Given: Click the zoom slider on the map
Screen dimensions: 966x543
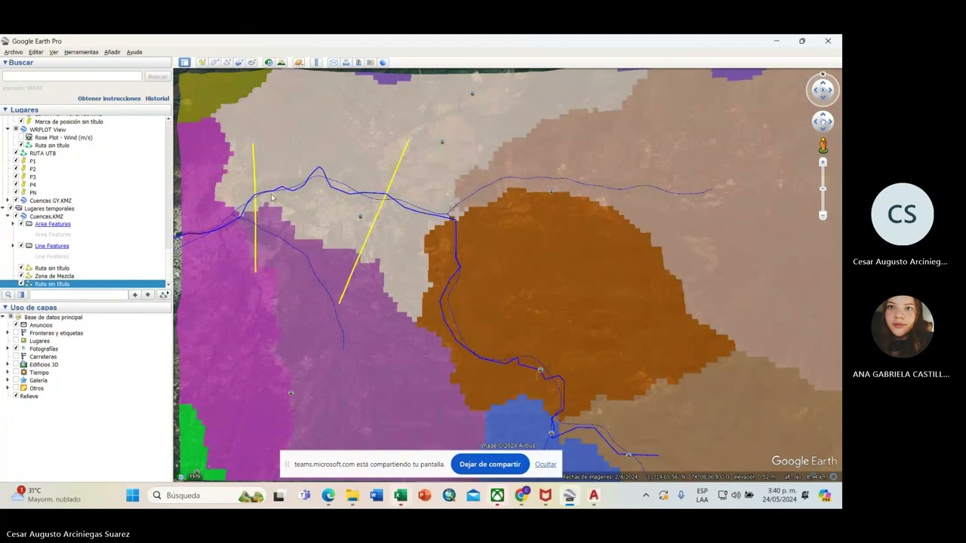Looking at the screenshot, I should coord(823,189).
